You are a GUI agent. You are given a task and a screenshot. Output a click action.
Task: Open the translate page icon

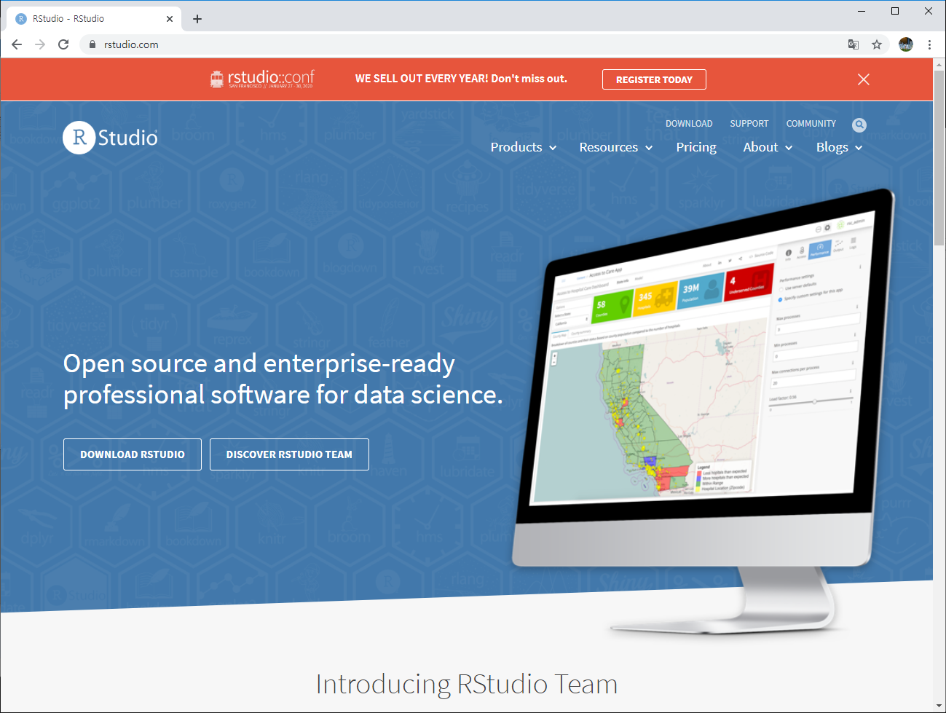click(854, 44)
